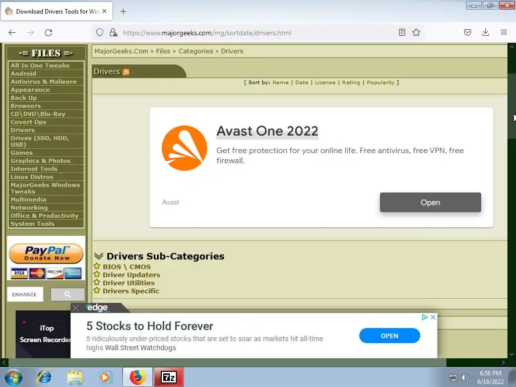Open the Categories breadcrumb link
This screenshot has height=387, width=516.
click(x=196, y=51)
